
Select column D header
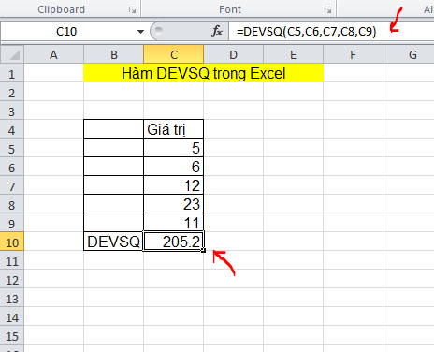tap(234, 55)
